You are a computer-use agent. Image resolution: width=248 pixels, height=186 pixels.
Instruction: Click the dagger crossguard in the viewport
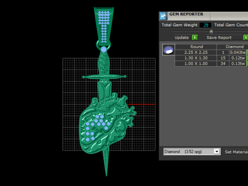point(104,76)
